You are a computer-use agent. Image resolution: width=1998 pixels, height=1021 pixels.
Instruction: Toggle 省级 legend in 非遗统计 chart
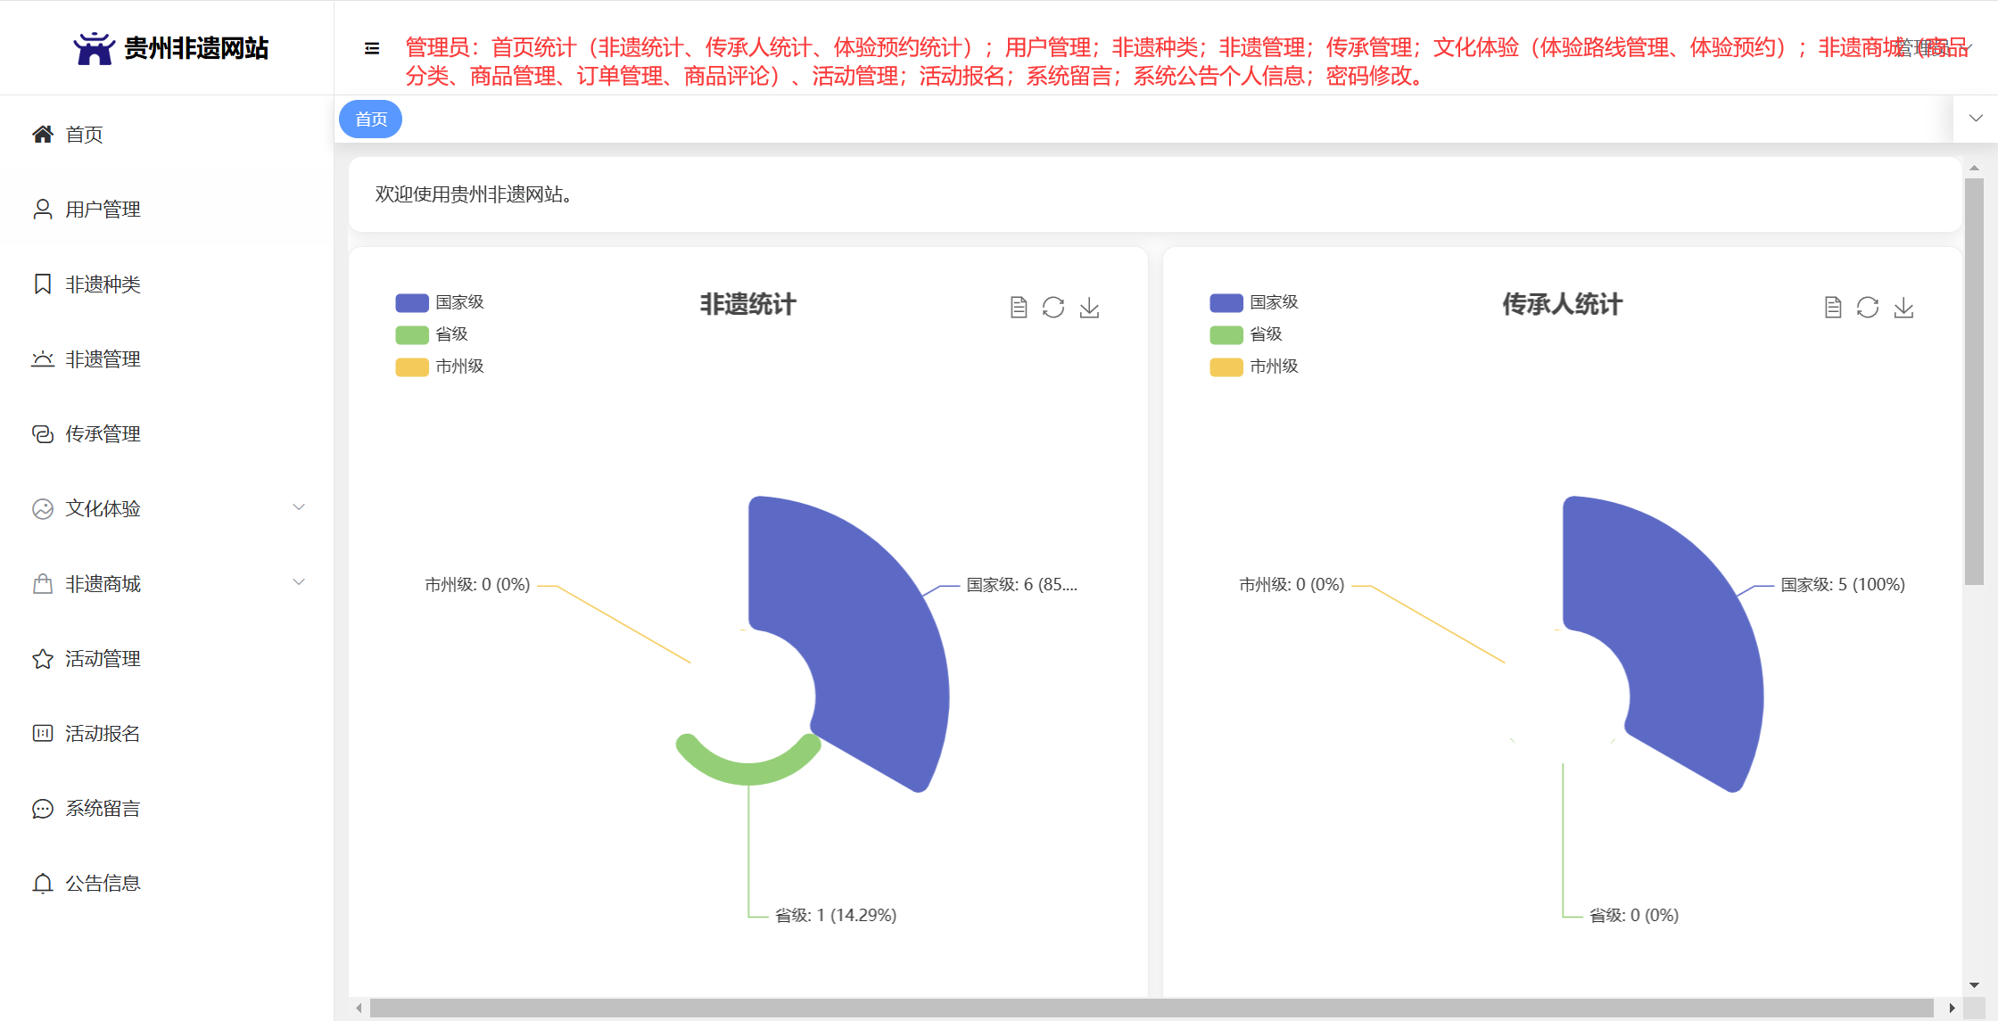[x=432, y=334]
